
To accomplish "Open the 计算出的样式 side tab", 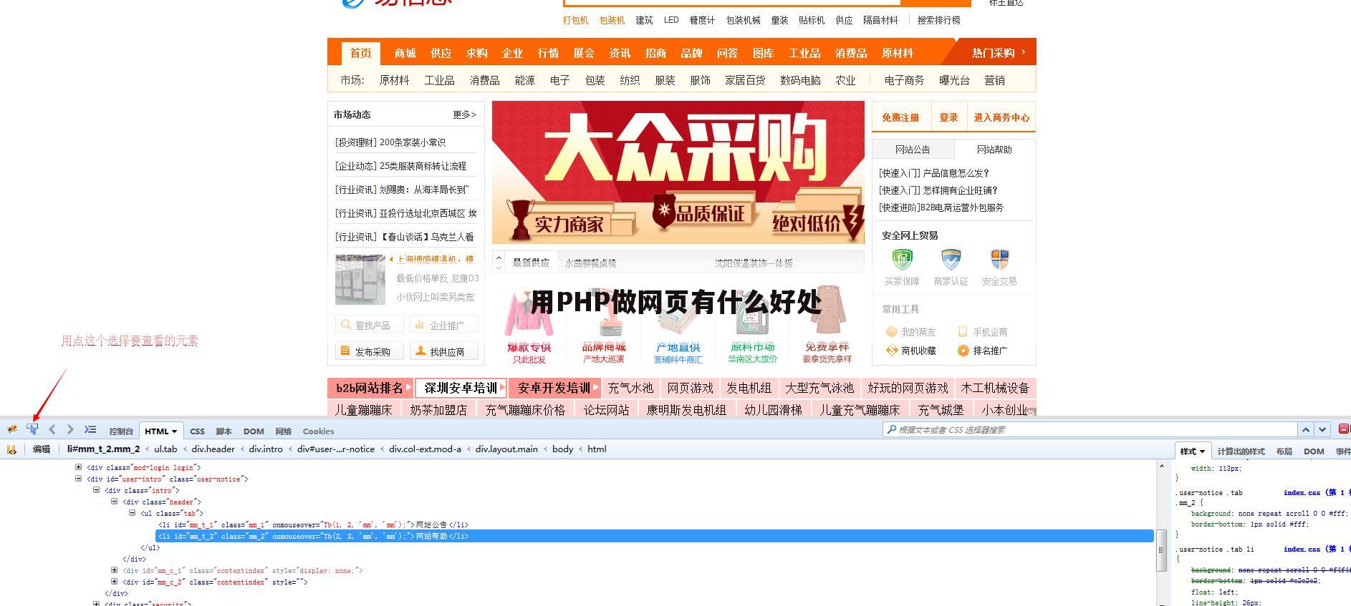I will pos(1241,451).
